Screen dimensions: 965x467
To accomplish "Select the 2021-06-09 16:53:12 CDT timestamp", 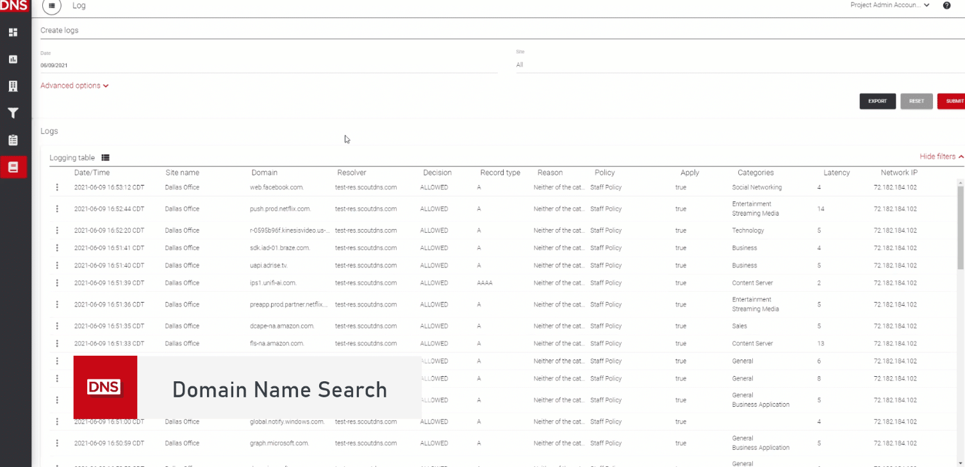I will click(109, 187).
